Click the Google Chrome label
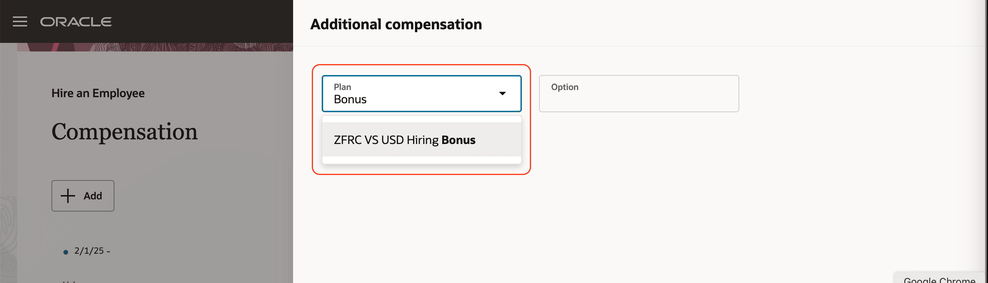988x283 pixels. (x=939, y=279)
